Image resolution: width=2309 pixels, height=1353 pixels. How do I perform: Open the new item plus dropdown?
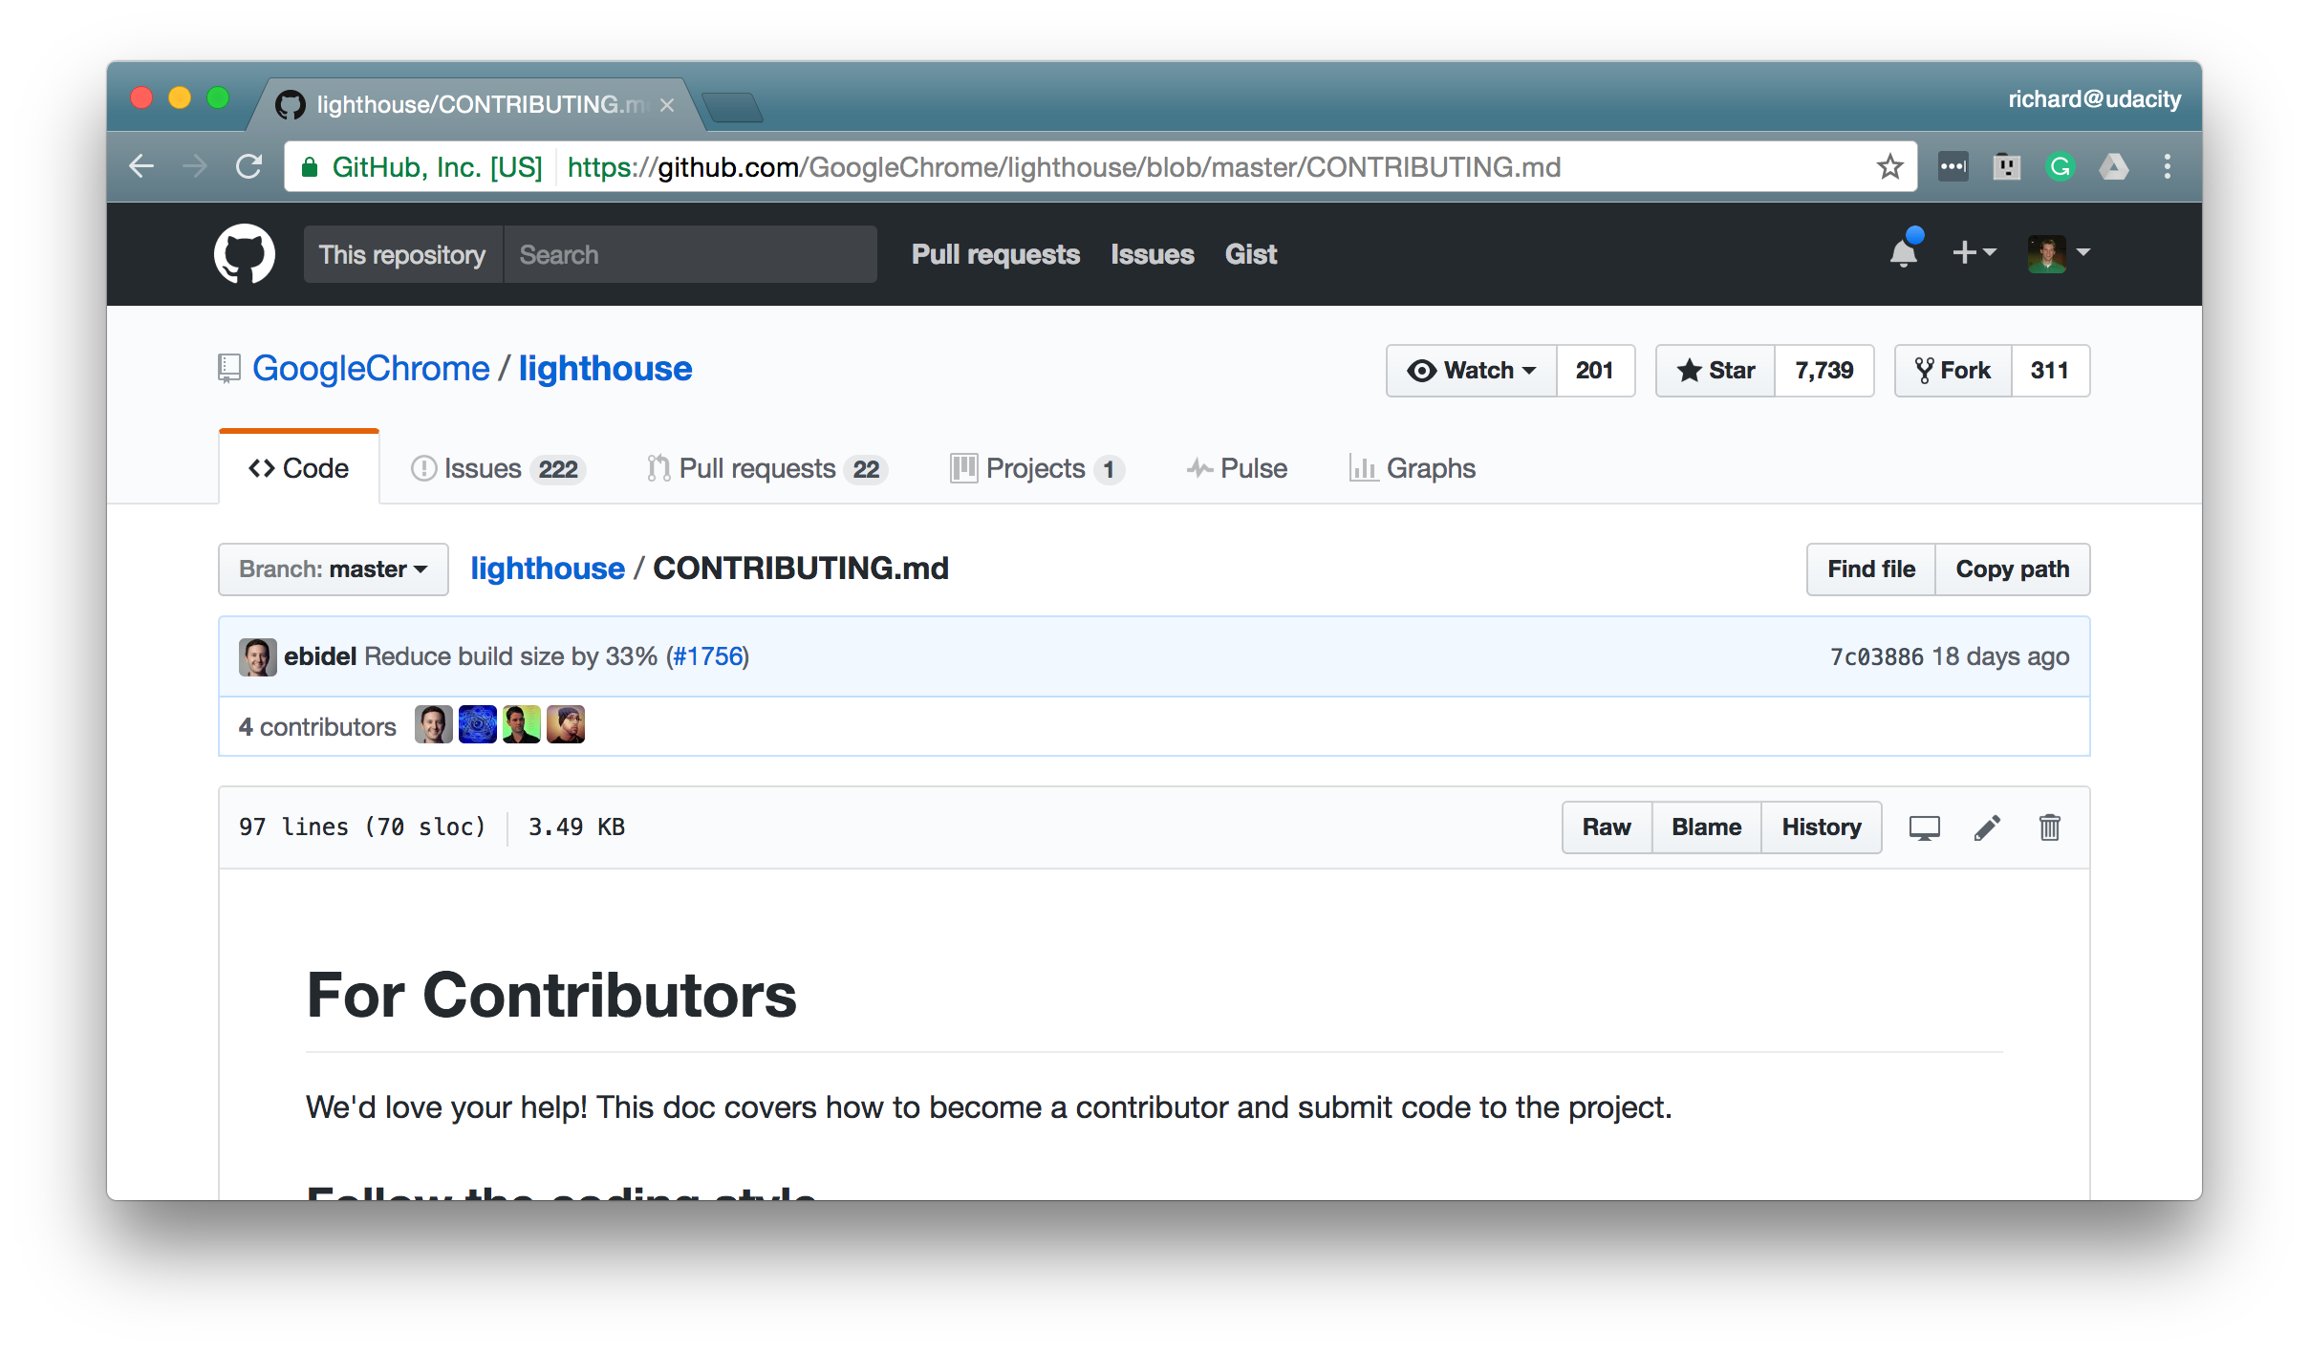[1974, 253]
